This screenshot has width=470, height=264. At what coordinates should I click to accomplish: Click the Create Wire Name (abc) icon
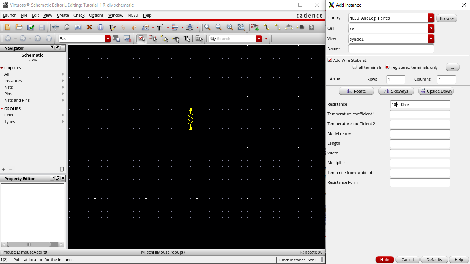coord(289,27)
